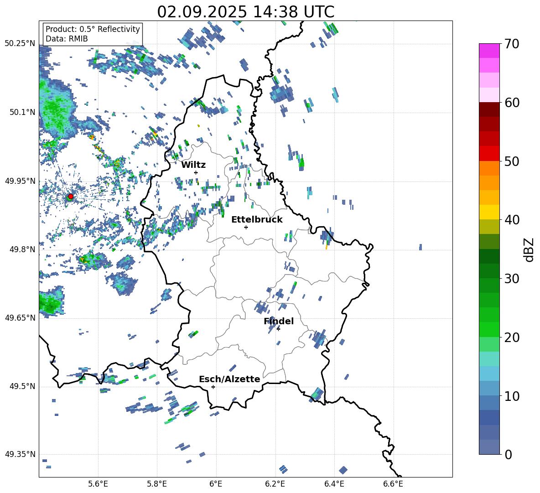
Task: Click the Wiltz station cross marker
Action: (196, 172)
